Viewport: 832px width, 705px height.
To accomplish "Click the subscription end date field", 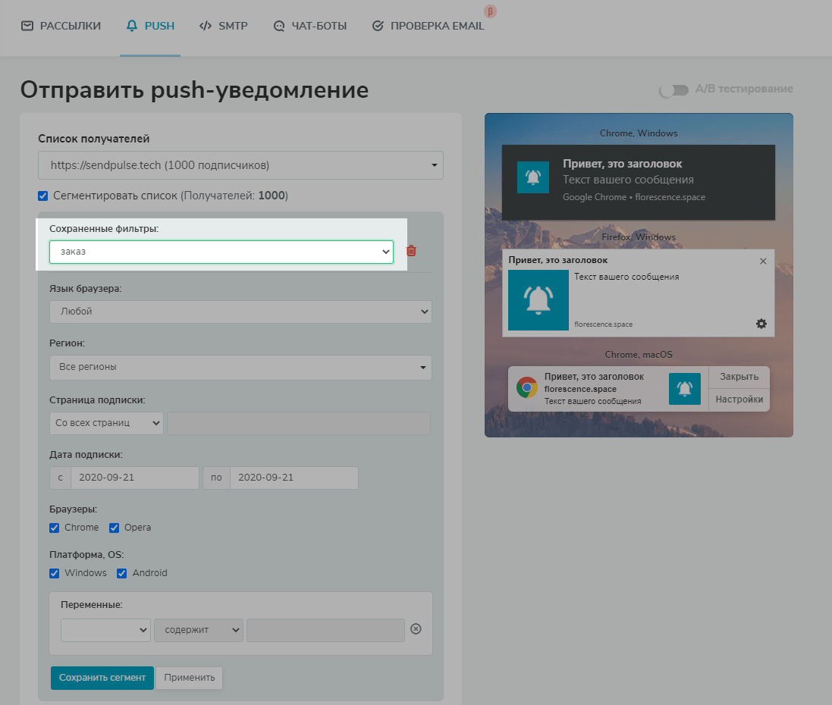I will click(294, 478).
